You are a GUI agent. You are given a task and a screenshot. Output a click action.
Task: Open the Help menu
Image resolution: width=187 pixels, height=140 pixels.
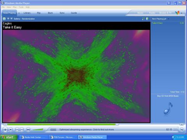(27, 7)
